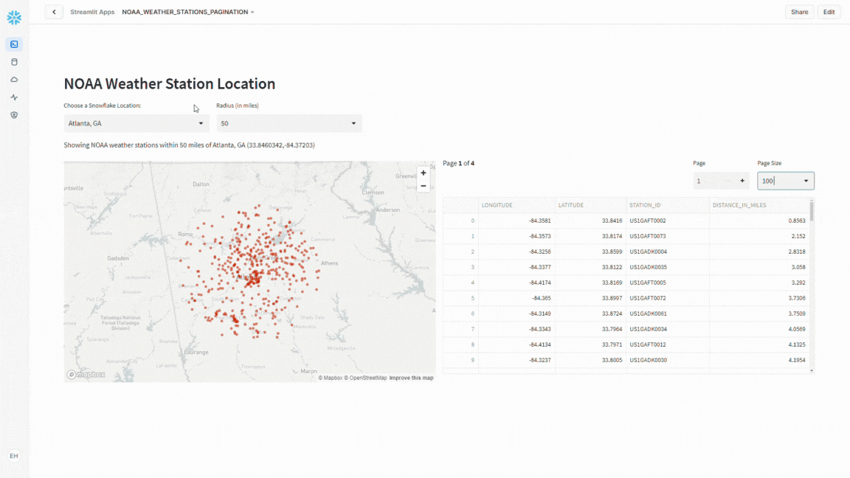This screenshot has width=850, height=478.
Task: Open the Page Size dropdown
Action: pyautogui.click(x=786, y=181)
